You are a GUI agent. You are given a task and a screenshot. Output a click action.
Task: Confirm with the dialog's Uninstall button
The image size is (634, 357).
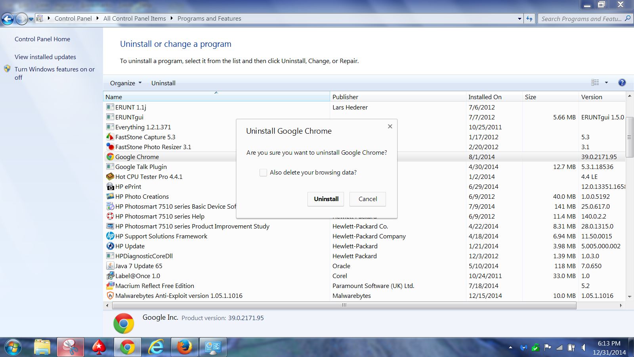326,199
